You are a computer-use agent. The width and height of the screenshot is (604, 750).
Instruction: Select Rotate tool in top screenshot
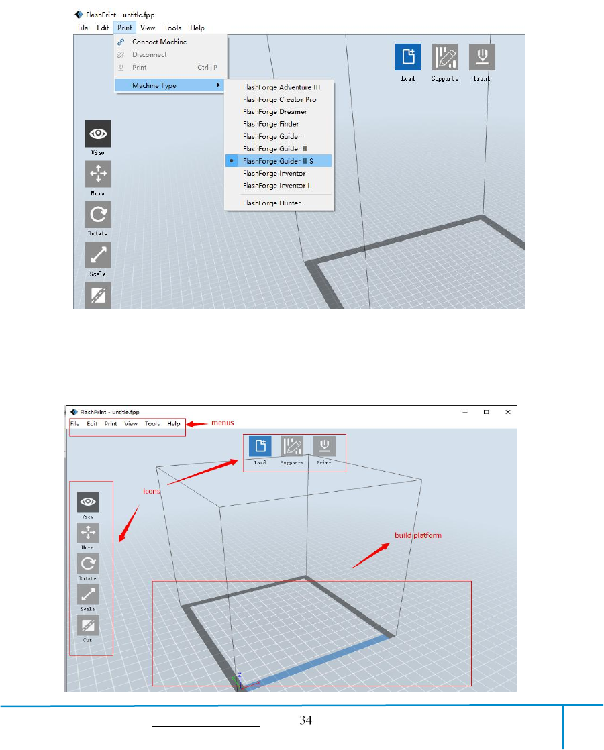98,214
